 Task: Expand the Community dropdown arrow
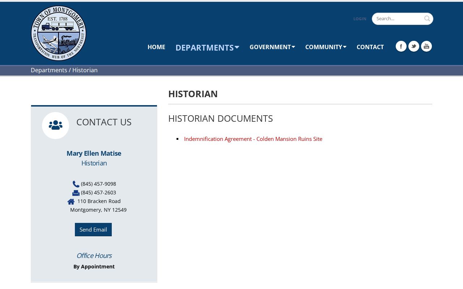[x=345, y=47]
